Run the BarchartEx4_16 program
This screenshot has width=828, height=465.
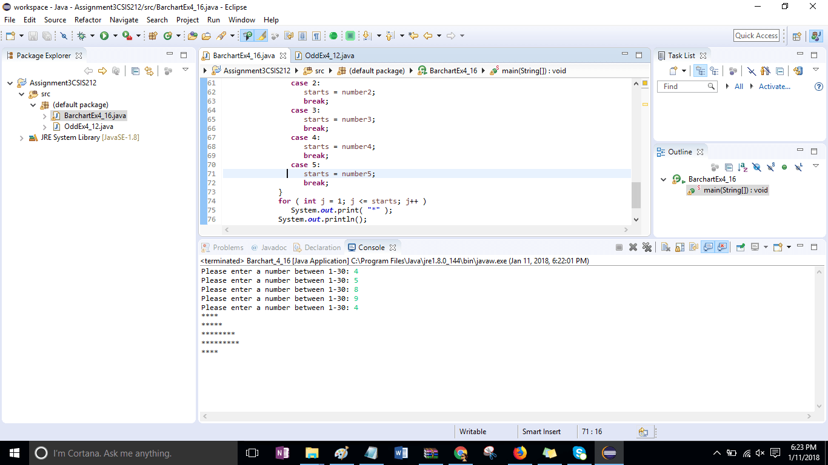(x=104, y=35)
